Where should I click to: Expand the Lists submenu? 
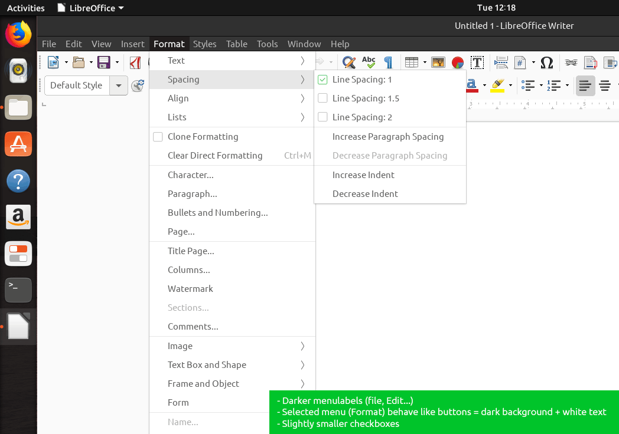(x=232, y=117)
